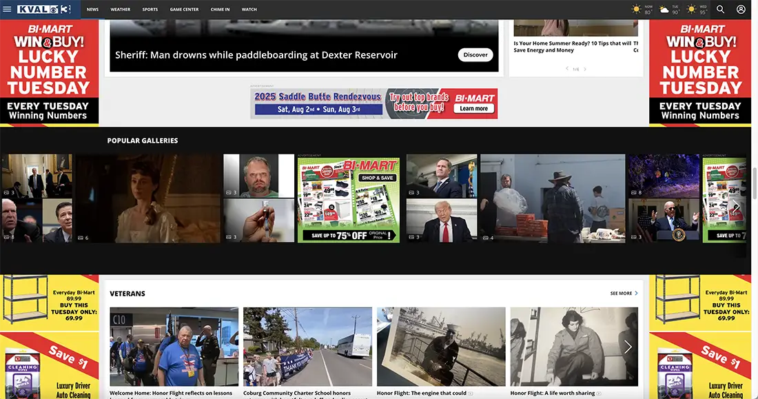Click right Bi-Mart Lucky Number Tuesday ad
Viewport: 758px width, 399px height.
[x=701, y=72]
